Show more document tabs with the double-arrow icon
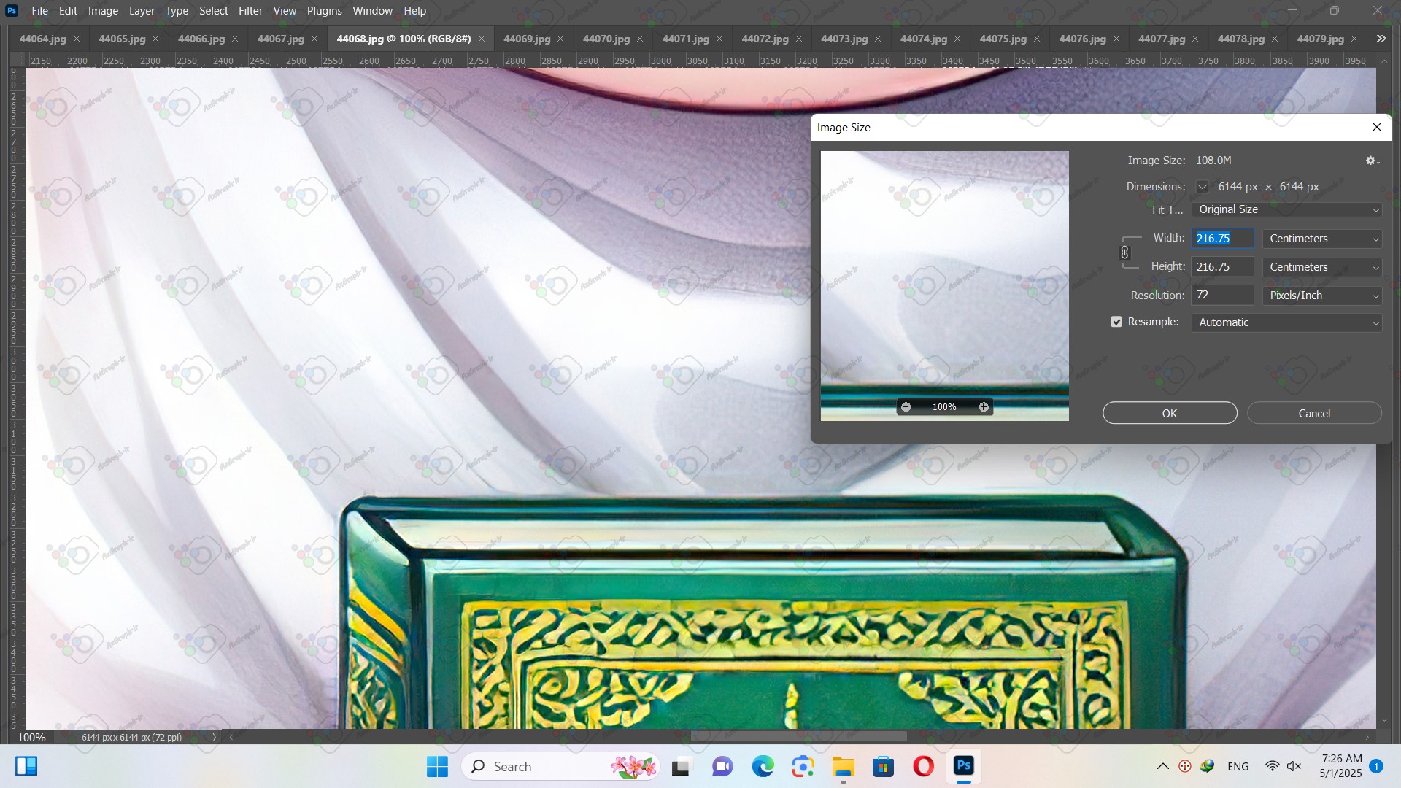1401x788 pixels. [1381, 39]
